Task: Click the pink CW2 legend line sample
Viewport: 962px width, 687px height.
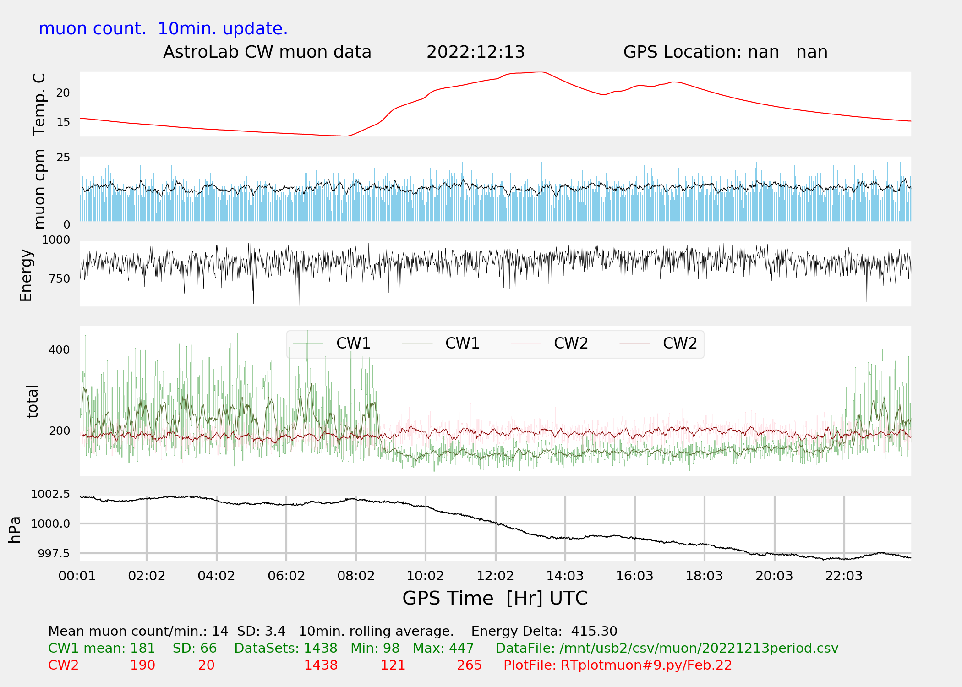Action: pyautogui.click(x=526, y=343)
